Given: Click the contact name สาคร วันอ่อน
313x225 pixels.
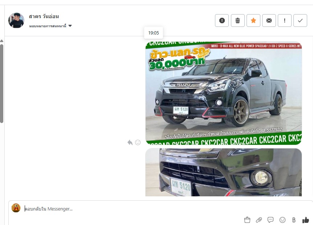Looking at the screenshot, I should pos(44,16).
